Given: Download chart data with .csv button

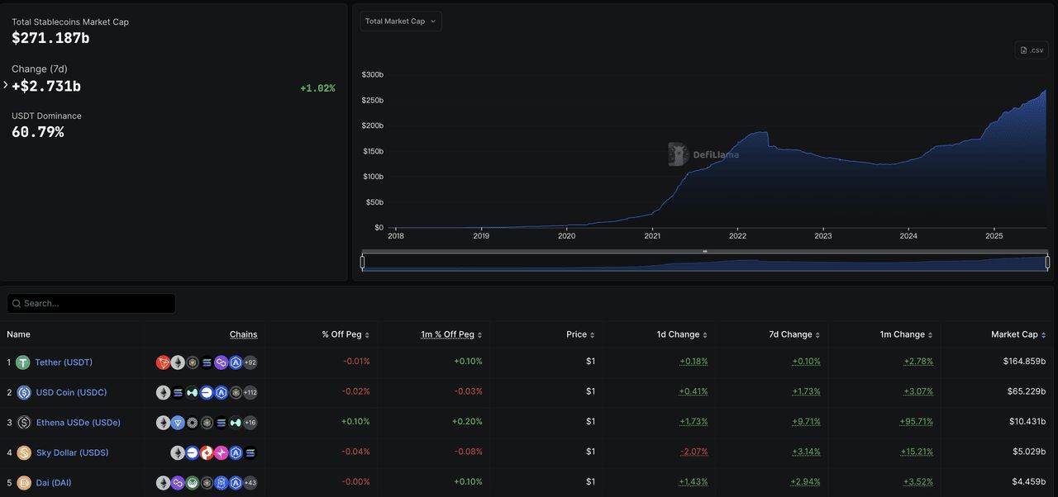Looking at the screenshot, I should (1032, 50).
